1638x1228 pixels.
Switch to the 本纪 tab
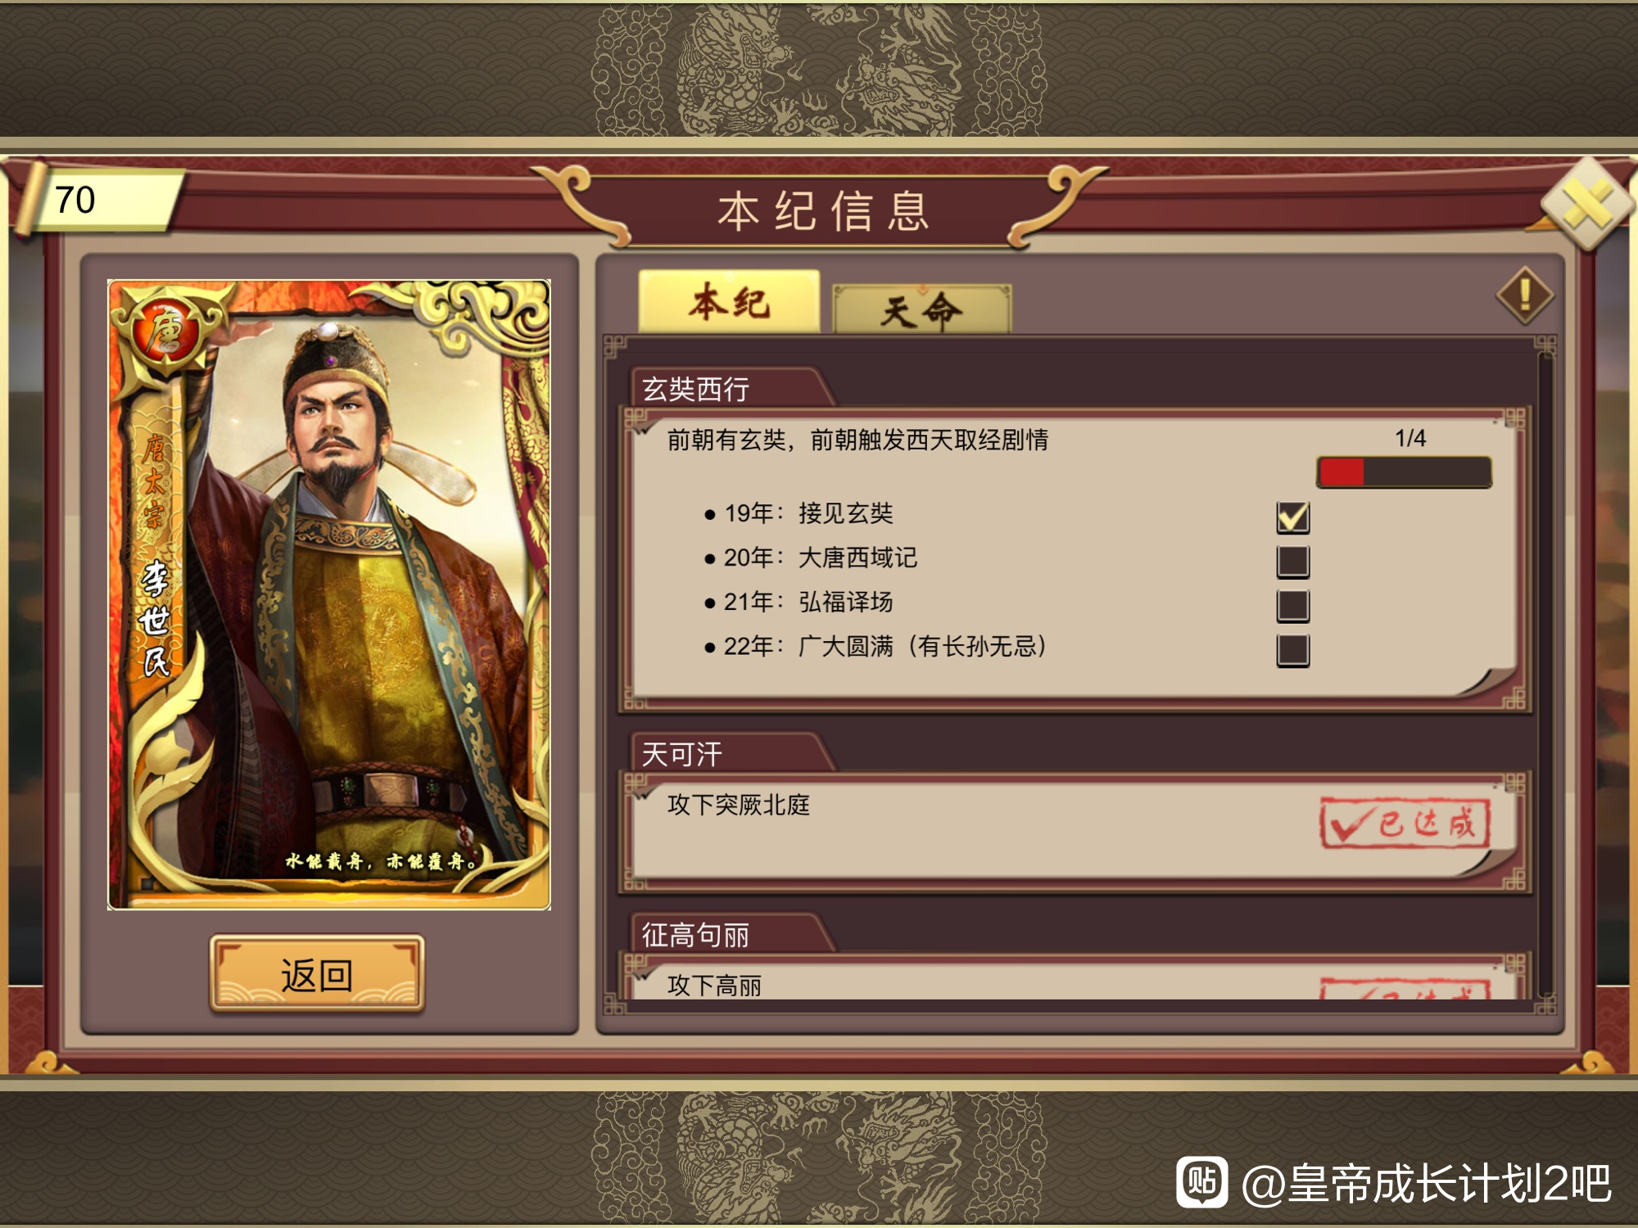click(x=729, y=302)
